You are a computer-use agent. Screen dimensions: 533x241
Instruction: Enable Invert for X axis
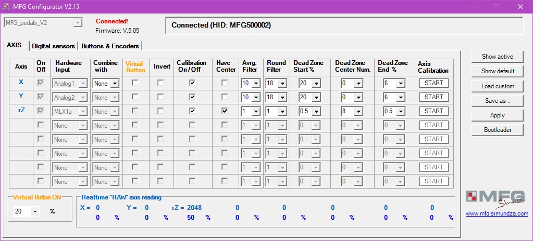pyautogui.click(x=160, y=83)
